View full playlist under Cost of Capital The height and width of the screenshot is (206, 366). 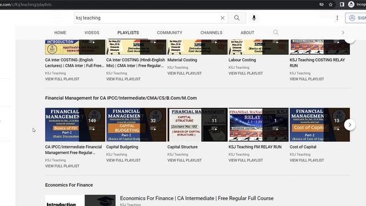[x=307, y=160]
